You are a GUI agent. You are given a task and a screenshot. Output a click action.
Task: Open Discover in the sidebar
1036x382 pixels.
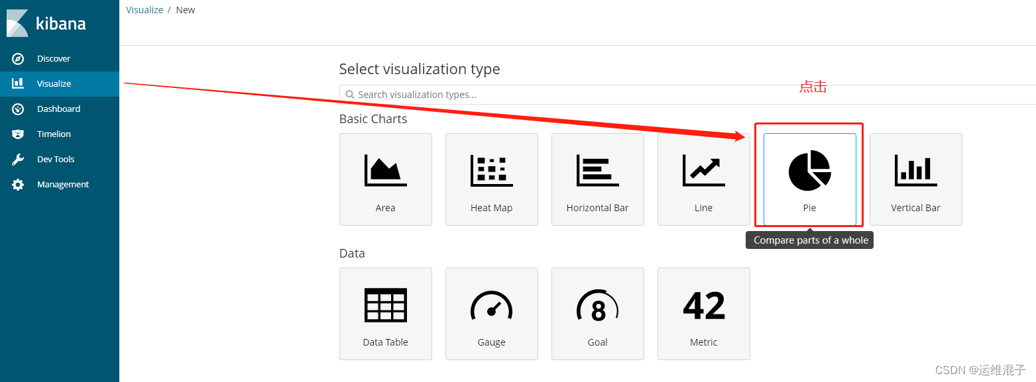pos(60,59)
